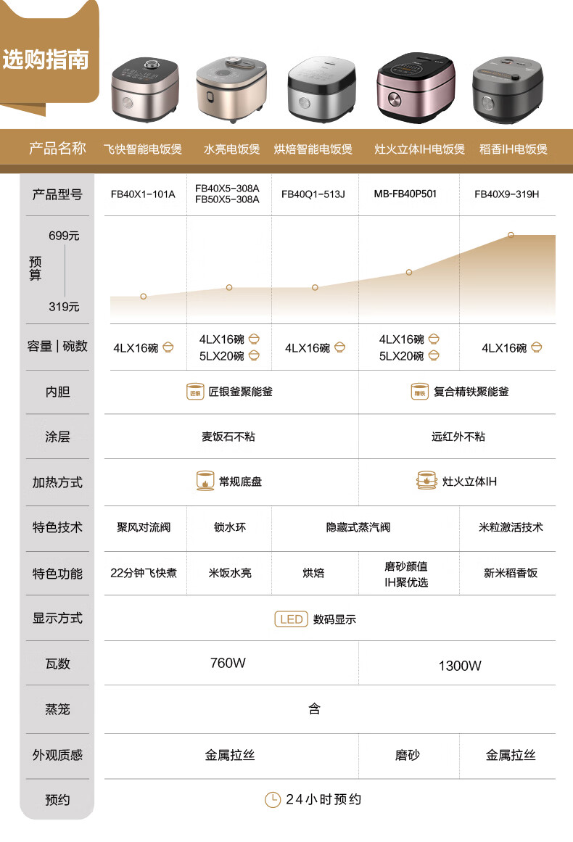The image size is (573, 842).
Task: Select the 水亮电饭煲 product name header
Action: click(x=231, y=149)
